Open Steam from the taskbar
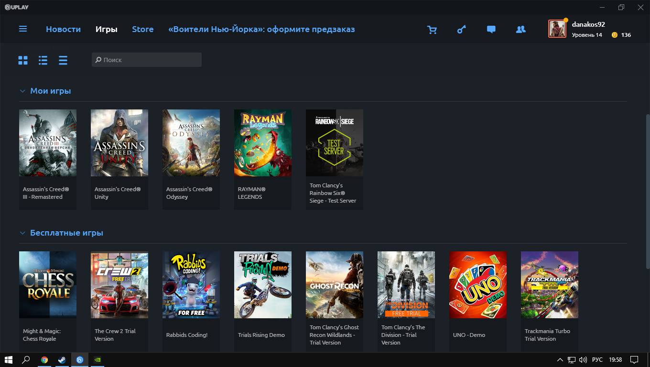 tap(62, 359)
